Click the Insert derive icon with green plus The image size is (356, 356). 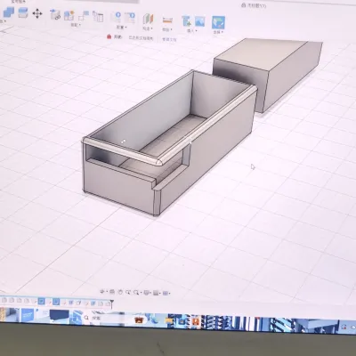point(187,21)
